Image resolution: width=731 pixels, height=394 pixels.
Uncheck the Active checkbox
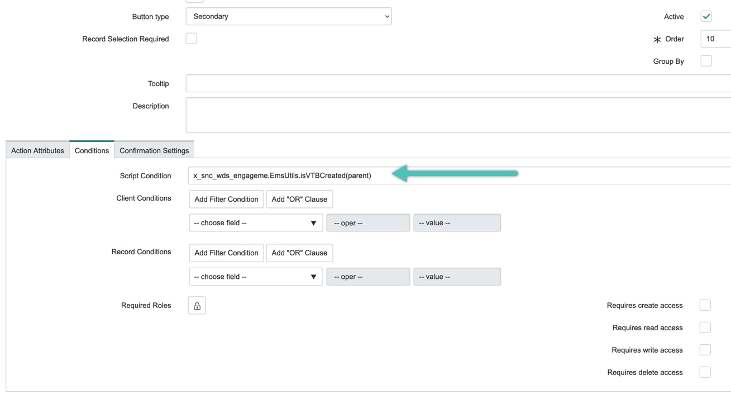(x=706, y=16)
